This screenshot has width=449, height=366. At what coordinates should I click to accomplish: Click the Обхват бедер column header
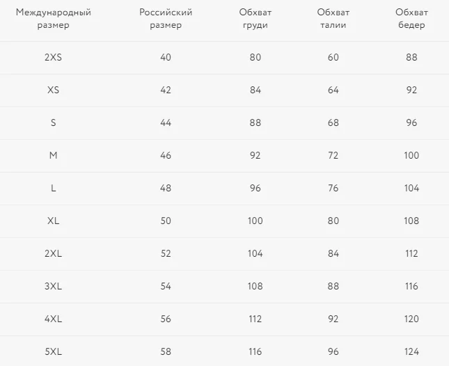tap(411, 19)
